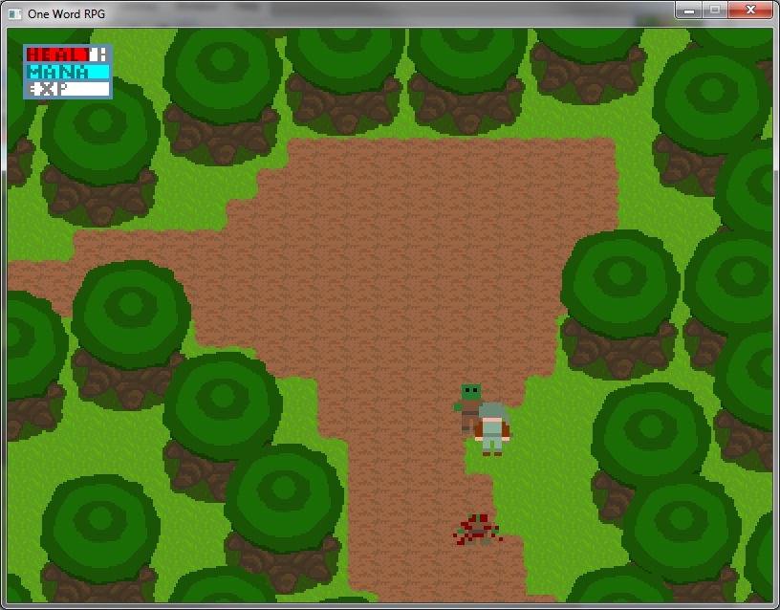Attack the green orc enemy
This screenshot has width=780, height=610.
click(468, 406)
